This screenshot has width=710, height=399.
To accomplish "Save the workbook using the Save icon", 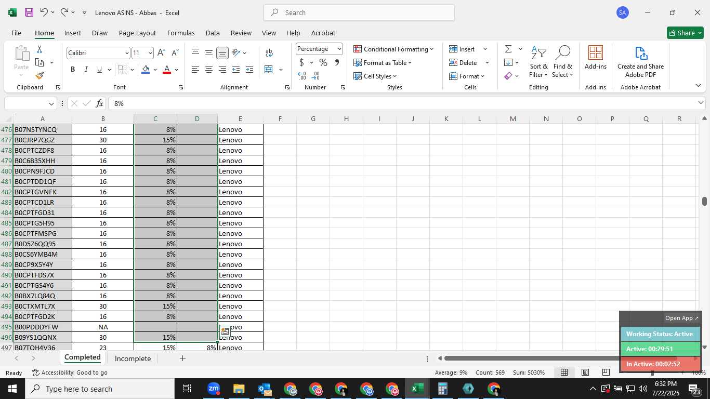I will (29, 12).
